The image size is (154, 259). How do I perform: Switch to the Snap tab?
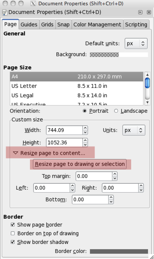(63, 24)
